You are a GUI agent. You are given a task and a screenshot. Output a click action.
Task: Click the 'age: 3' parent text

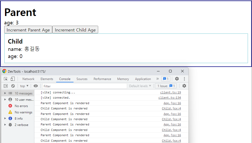tap(11, 23)
